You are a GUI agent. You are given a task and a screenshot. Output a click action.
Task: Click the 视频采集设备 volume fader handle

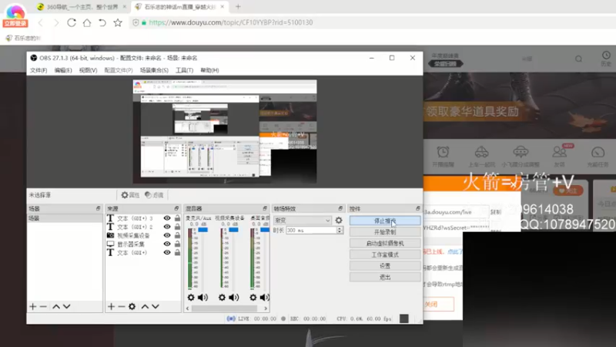(x=233, y=230)
